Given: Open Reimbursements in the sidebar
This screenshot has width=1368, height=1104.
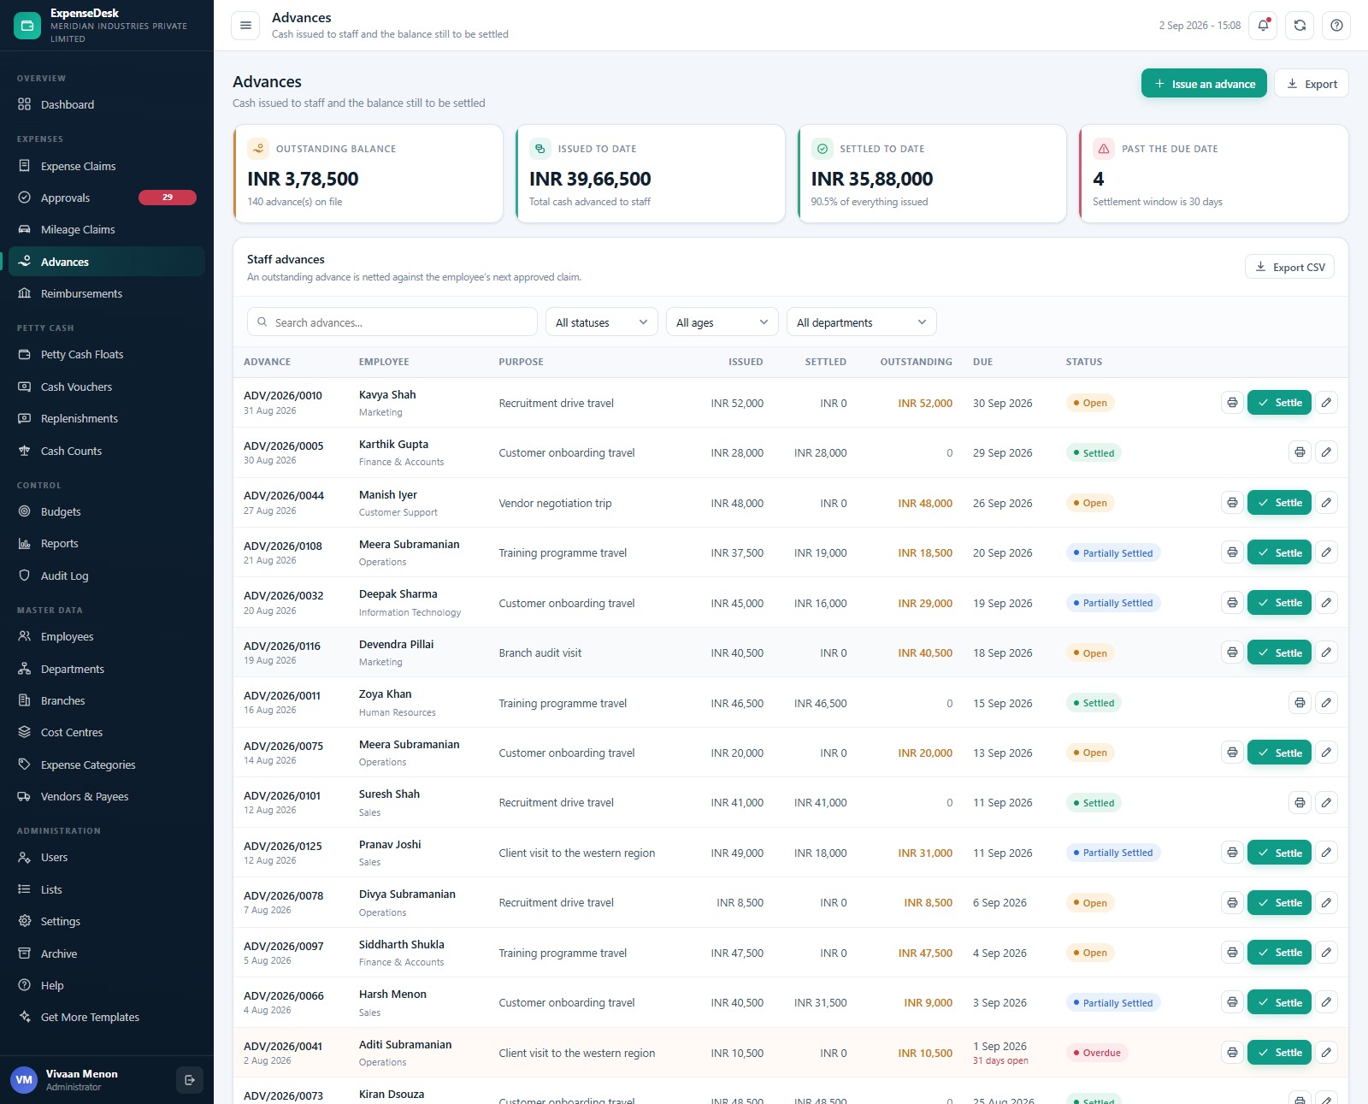Looking at the screenshot, I should pos(107,293).
